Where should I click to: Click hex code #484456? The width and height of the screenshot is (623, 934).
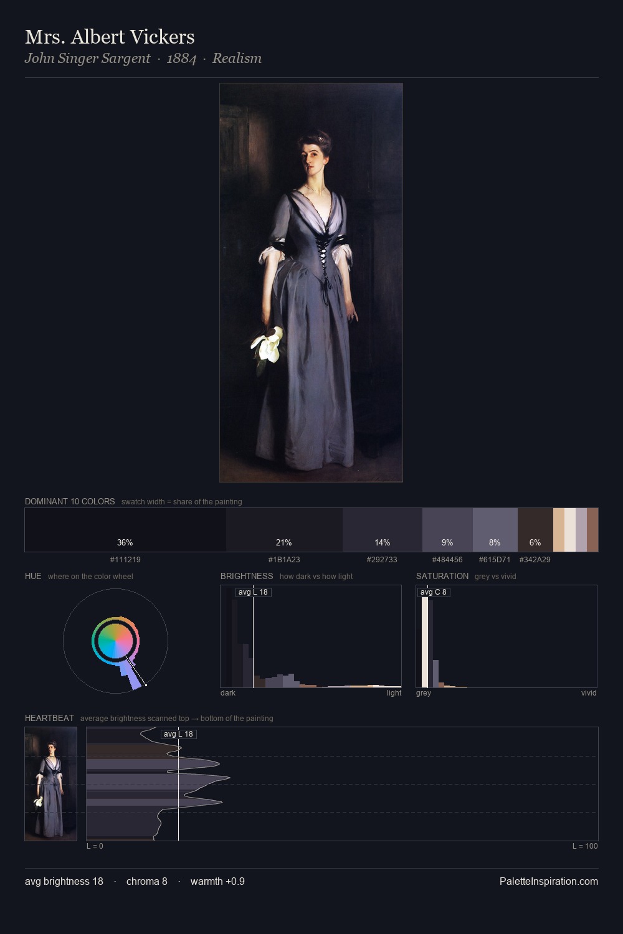tap(447, 560)
